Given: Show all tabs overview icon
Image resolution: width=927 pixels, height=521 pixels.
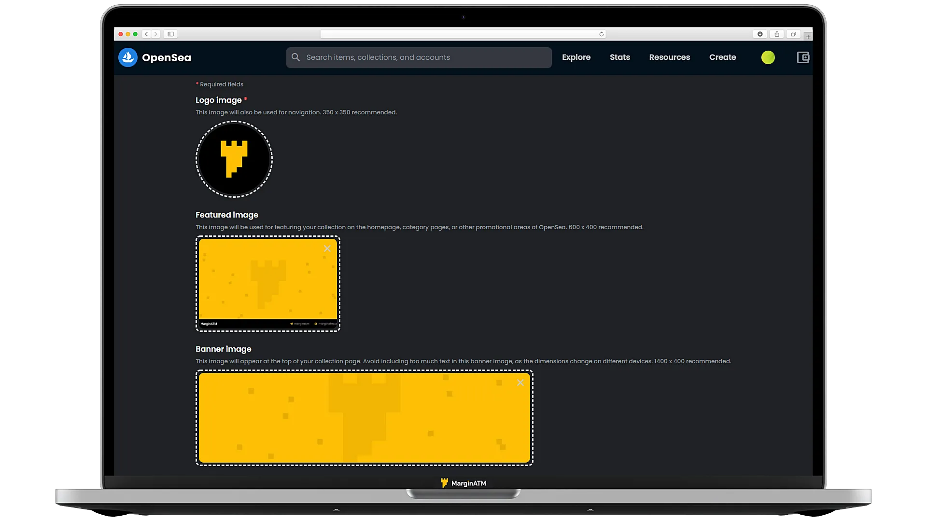Looking at the screenshot, I should pyautogui.click(x=793, y=34).
